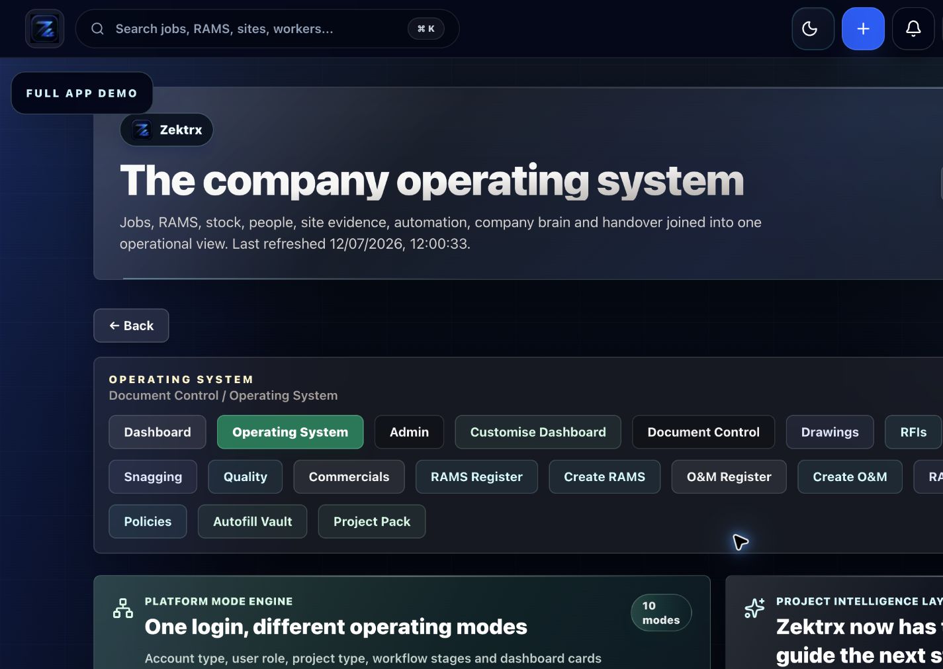Click 'The company operating system' headline
The width and height of the screenshot is (943, 669).
(431, 180)
